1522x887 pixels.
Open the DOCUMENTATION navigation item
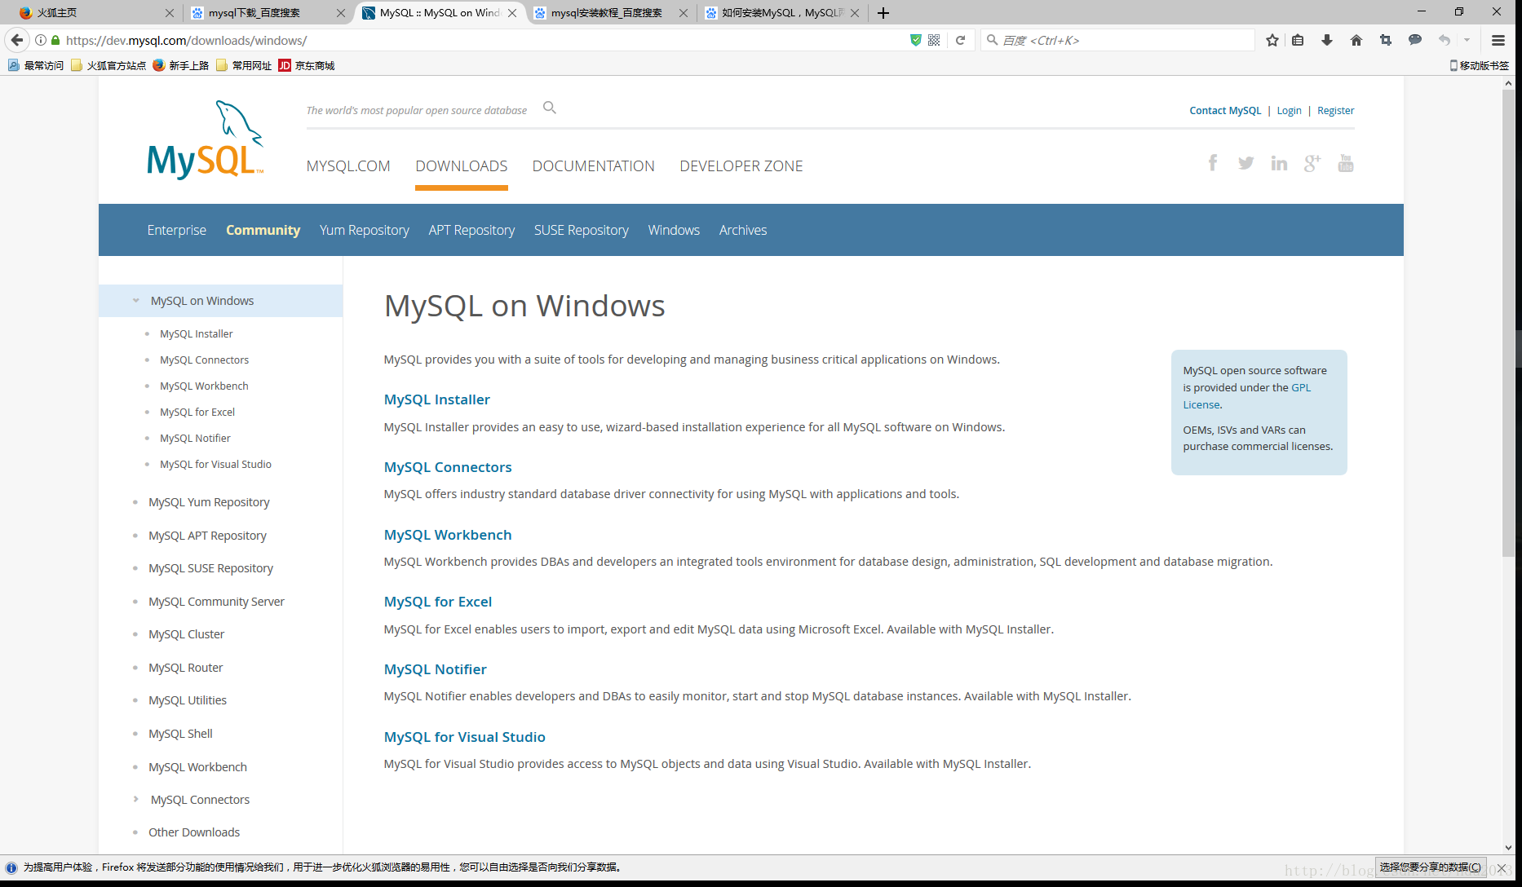(593, 166)
